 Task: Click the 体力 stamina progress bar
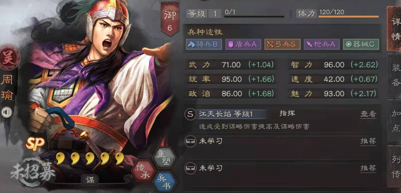[349, 16]
